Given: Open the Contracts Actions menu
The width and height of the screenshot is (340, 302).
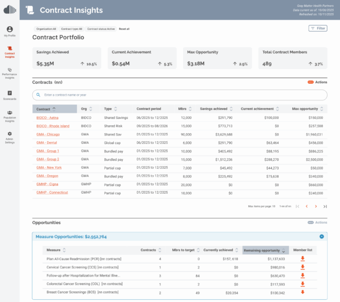Looking at the screenshot, I should [317, 82].
